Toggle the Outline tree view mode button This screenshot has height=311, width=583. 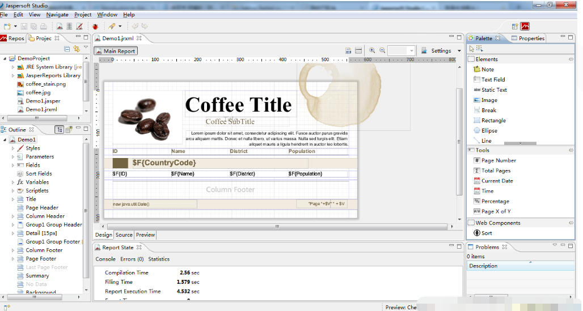tap(59, 130)
